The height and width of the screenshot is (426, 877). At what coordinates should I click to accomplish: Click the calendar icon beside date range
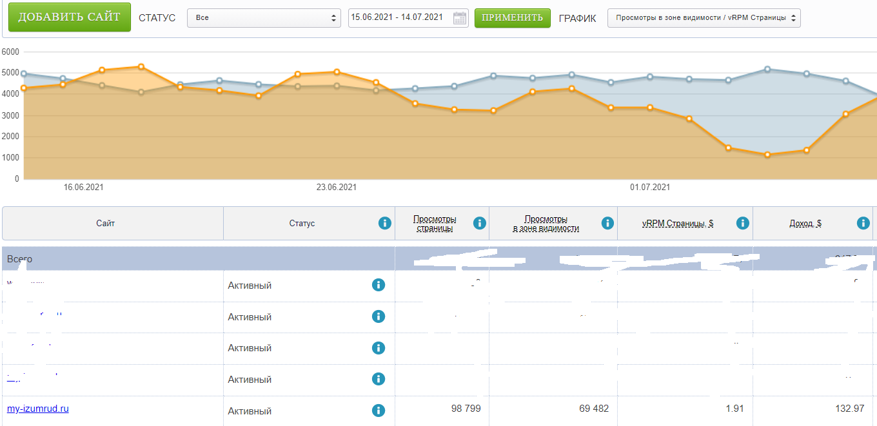460,18
